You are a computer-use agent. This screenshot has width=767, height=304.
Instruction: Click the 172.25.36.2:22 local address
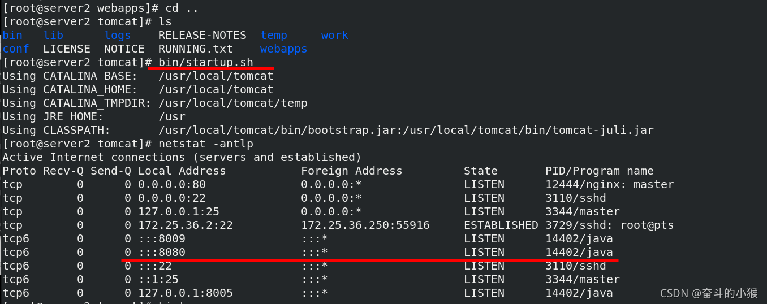(186, 225)
